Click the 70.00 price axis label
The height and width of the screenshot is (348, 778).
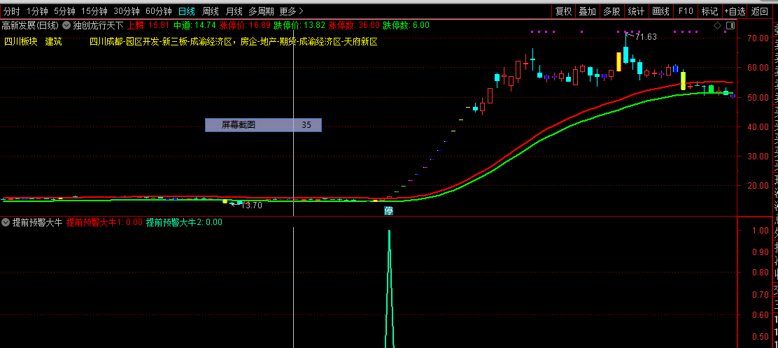tap(757, 38)
